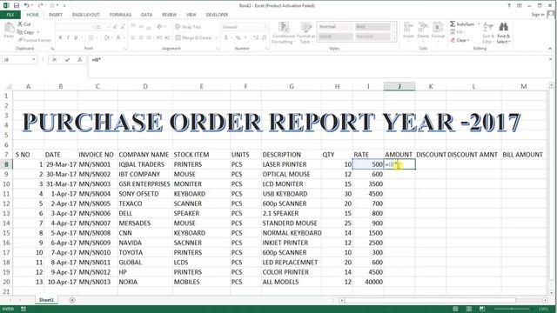Switch to the PAGE LAYOUT tab

86,15
